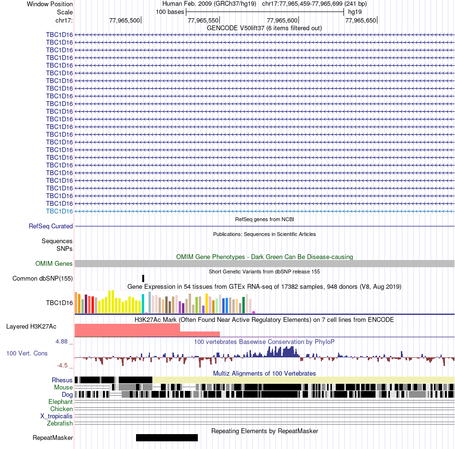The width and height of the screenshot is (455, 449).
Task: Open Repeating Elements by RepeatMasker title
Action: point(264,431)
